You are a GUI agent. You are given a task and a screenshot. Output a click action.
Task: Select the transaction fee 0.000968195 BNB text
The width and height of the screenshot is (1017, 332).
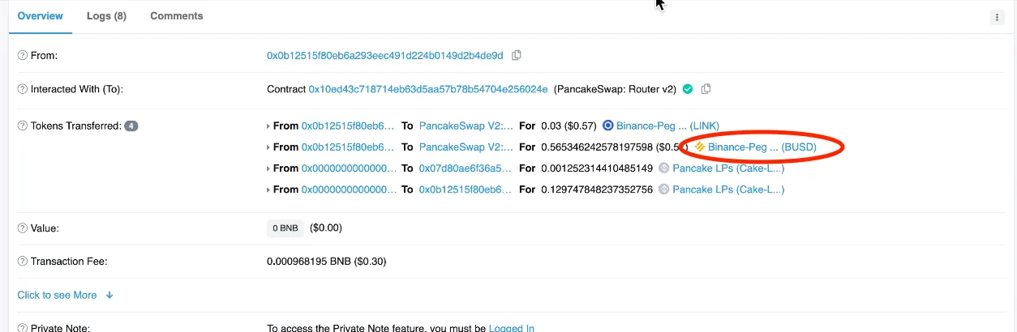click(310, 262)
